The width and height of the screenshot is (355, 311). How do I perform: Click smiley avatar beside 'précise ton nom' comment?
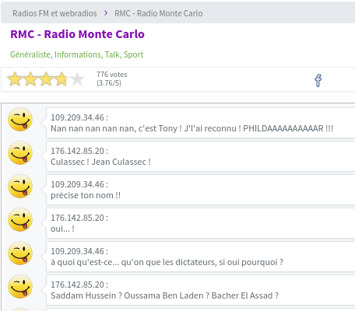click(20, 187)
